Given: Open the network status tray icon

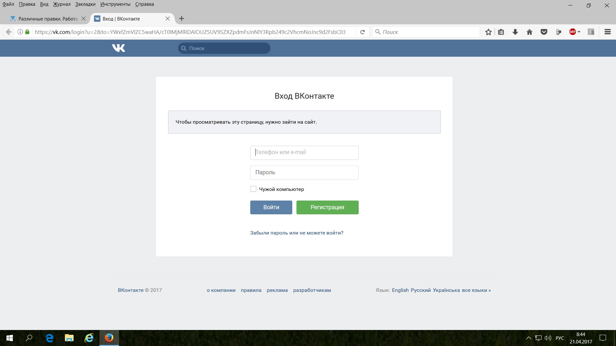Looking at the screenshot, I should pos(538,338).
